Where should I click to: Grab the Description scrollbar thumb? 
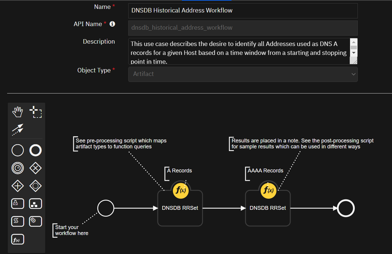pyautogui.click(x=354, y=47)
